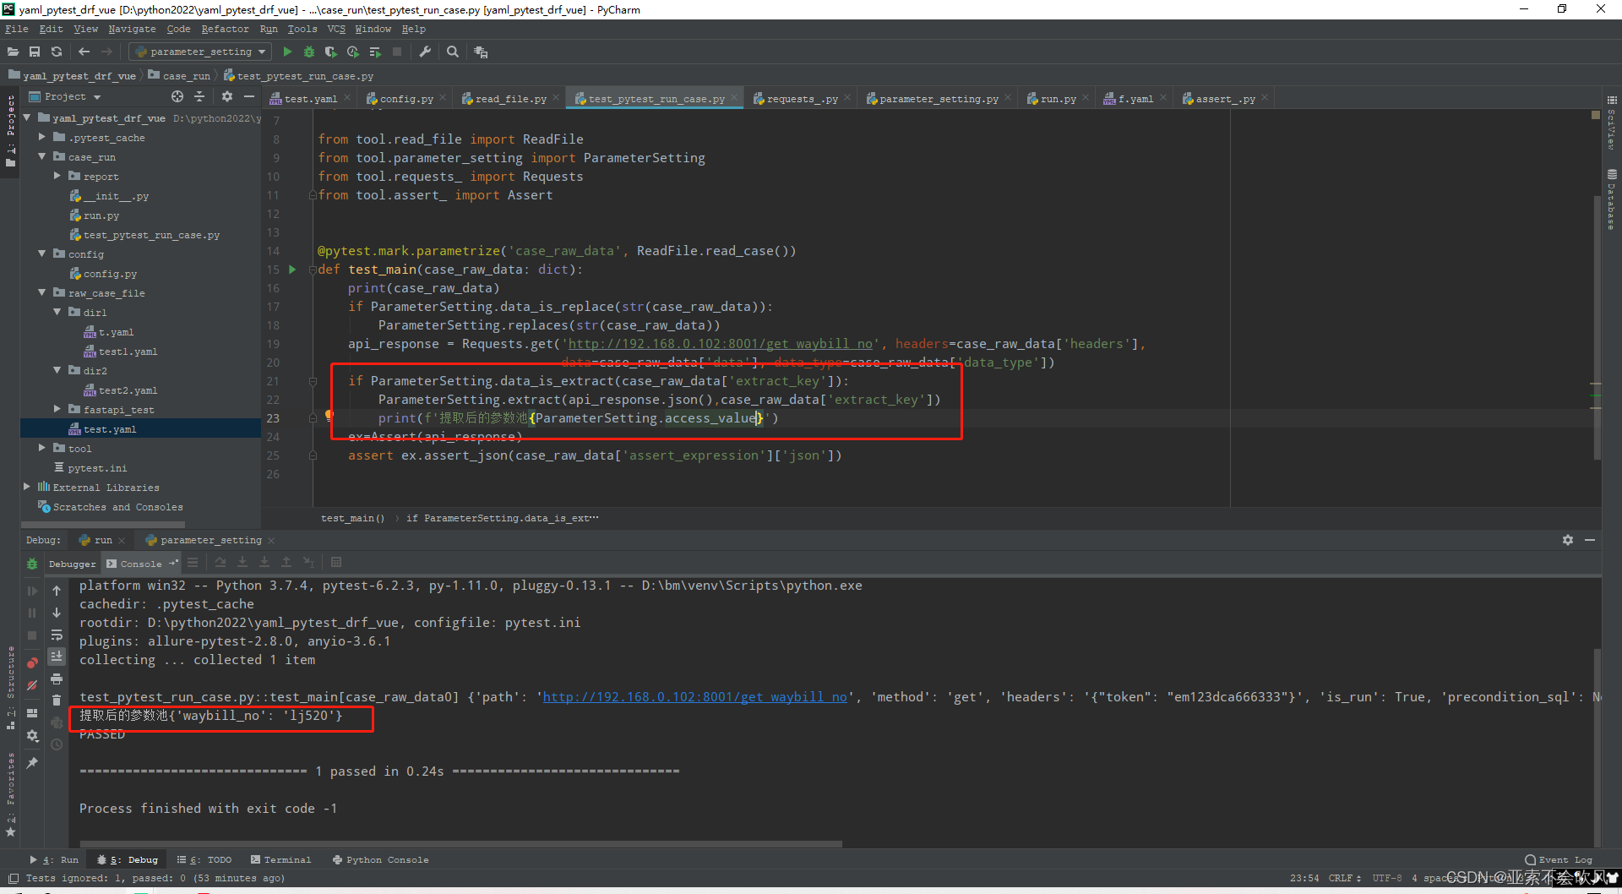Expand the tool folder
1622x894 pixels.
42,448
